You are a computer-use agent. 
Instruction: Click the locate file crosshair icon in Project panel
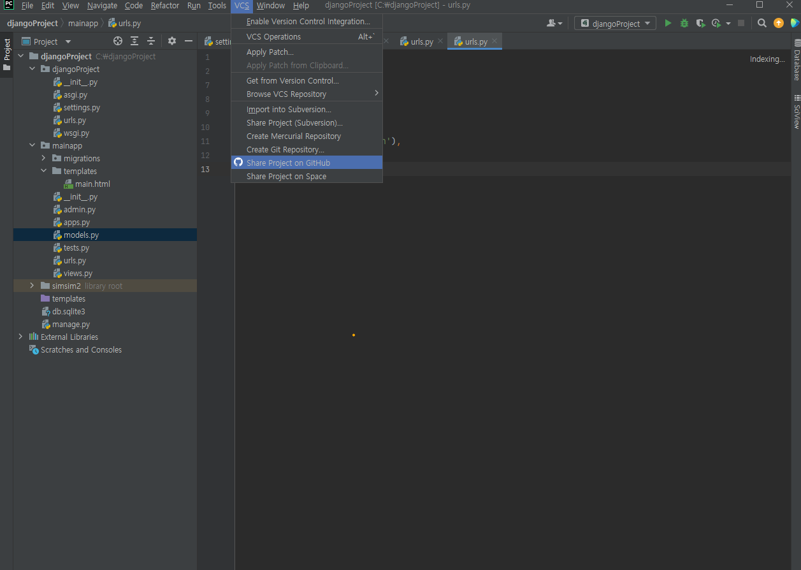click(x=118, y=41)
